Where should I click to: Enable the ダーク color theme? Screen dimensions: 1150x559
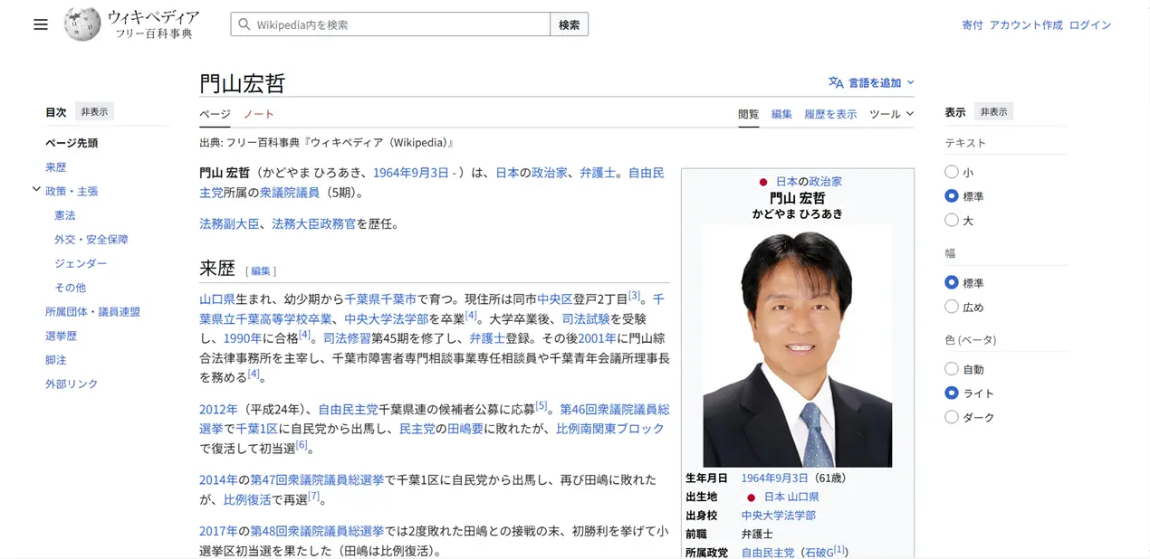[x=951, y=417]
